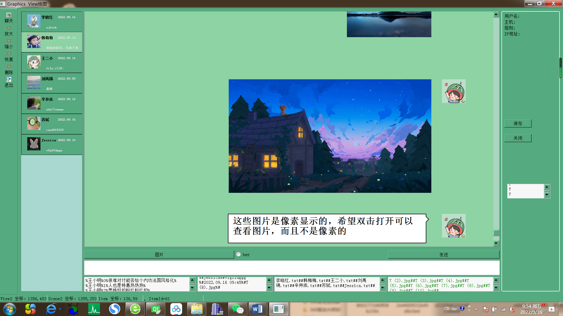The height and width of the screenshot is (316, 563).
Task: Click up arrow of the jpg list box
Action: pyautogui.click(x=496, y=280)
